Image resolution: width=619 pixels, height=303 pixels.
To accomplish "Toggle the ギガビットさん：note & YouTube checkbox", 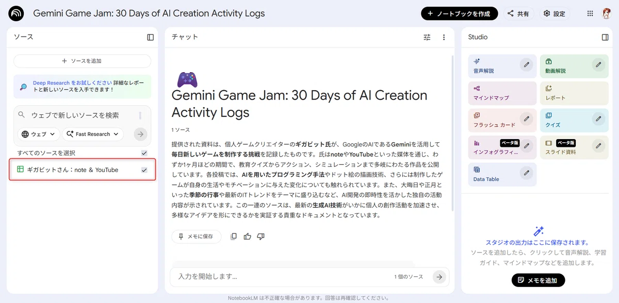I will pyautogui.click(x=144, y=170).
